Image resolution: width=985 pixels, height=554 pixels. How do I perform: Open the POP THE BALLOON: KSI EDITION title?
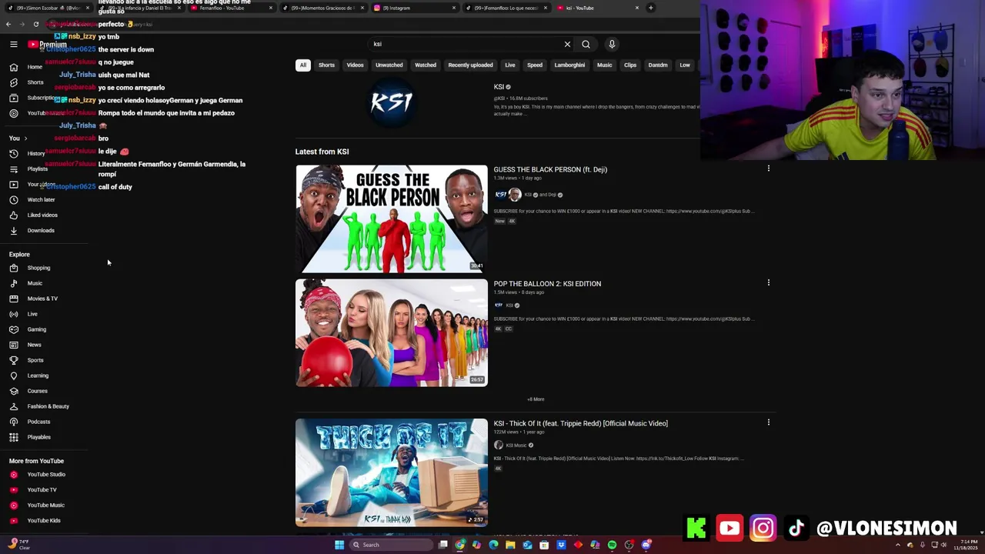(547, 284)
